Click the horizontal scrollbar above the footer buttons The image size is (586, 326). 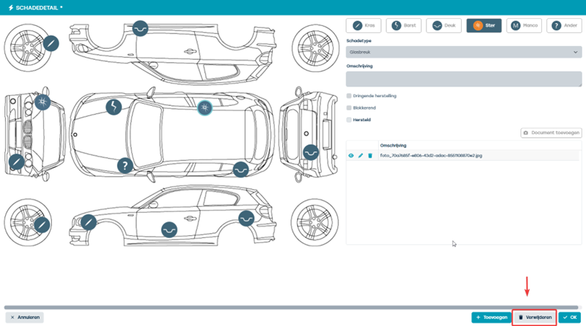pyautogui.click(x=291, y=307)
